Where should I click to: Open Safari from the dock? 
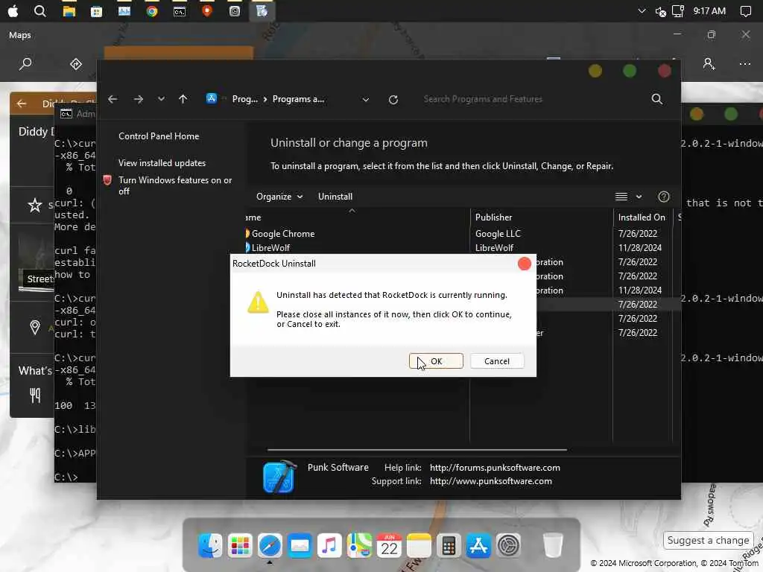pos(270,545)
